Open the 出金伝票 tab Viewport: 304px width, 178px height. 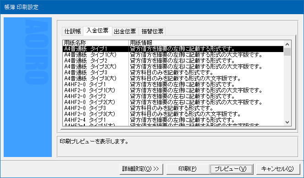[x=125, y=31]
